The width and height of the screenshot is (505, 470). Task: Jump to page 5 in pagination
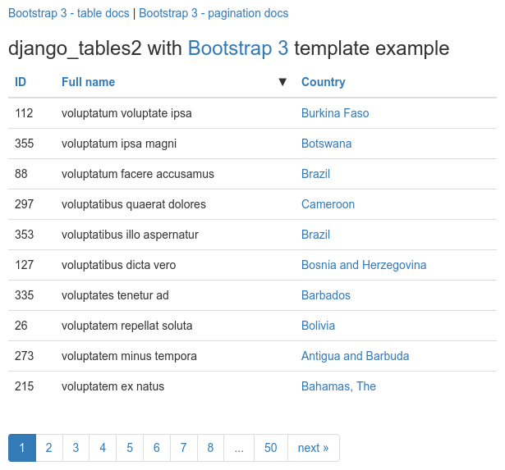coord(130,448)
